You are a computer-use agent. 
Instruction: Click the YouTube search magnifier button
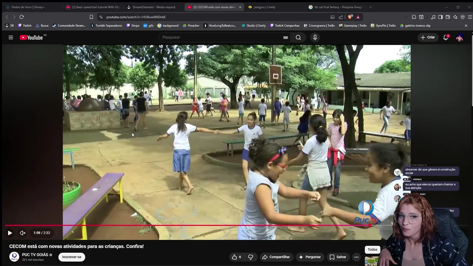(298, 37)
